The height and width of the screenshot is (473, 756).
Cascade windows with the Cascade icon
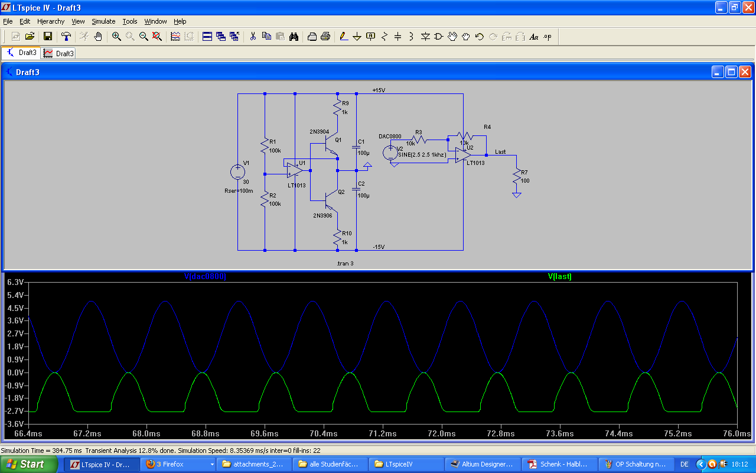click(221, 37)
